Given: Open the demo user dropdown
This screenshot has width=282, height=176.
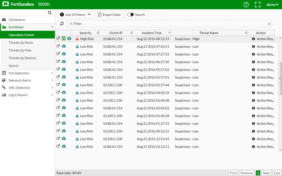Looking at the screenshot, I should click(x=272, y=5).
